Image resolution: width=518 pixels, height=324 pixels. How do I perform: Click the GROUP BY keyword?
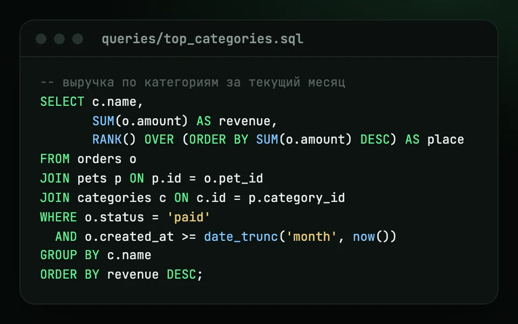(x=70, y=255)
